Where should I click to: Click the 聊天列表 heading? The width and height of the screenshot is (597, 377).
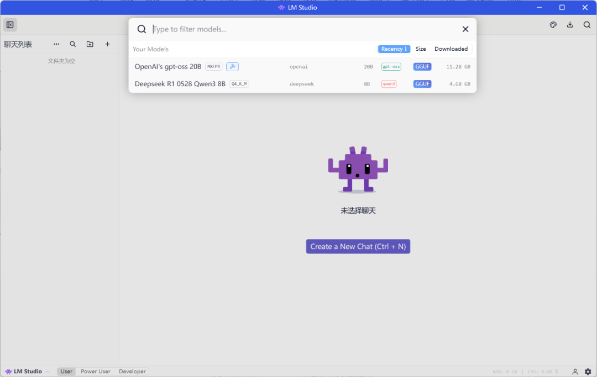[x=18, y=44]
